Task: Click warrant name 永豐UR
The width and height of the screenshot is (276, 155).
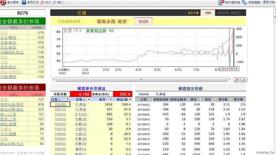Action: pos(81,119)
